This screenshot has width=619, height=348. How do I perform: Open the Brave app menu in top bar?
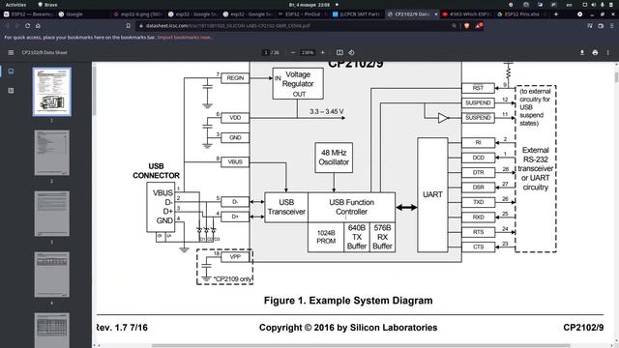(x=47, y=5)
